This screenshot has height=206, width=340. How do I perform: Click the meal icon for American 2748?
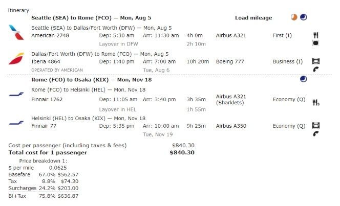click(x=315, y=35)
